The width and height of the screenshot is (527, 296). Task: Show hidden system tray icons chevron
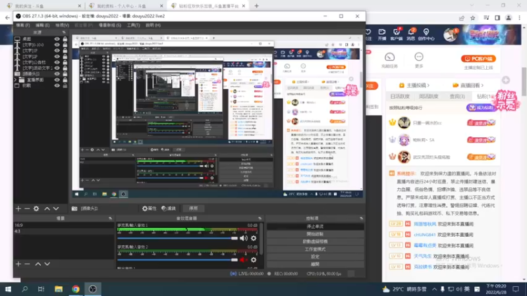click(434, 289)
